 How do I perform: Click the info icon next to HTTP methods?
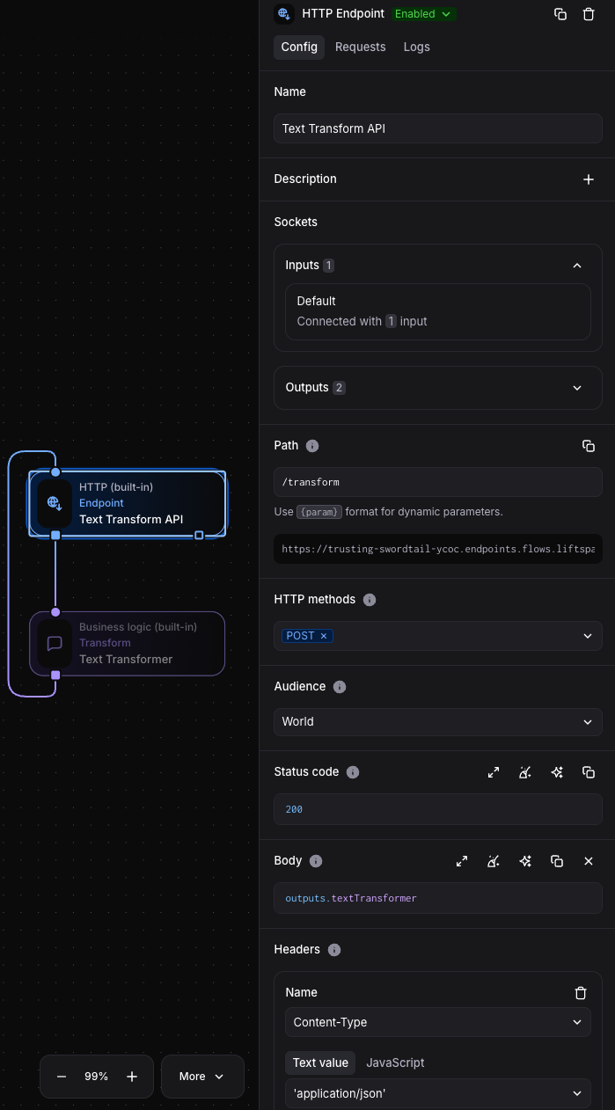[x=370, y=600]
